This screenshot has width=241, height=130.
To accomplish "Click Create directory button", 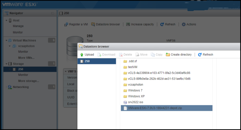I will tap(179, 55).
